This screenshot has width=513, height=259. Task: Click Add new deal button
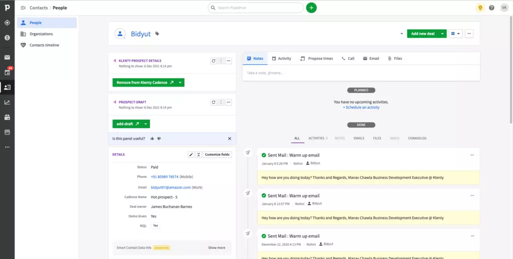coord(423,33)
